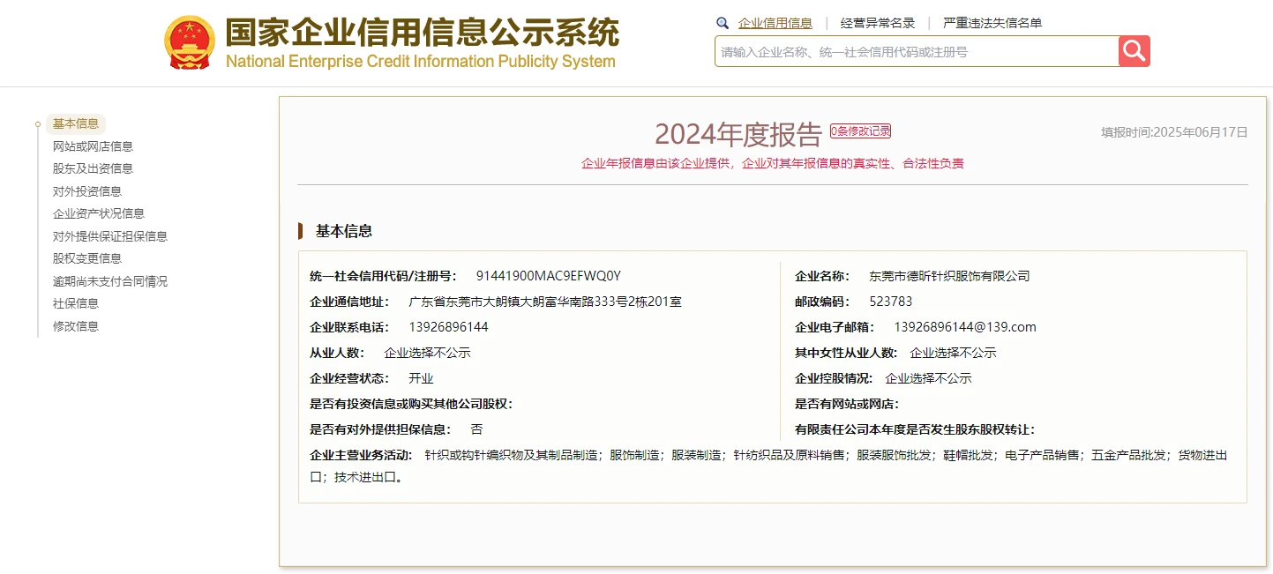Click the 填报时间:2025年06月17日 date text

(1174, 132)
